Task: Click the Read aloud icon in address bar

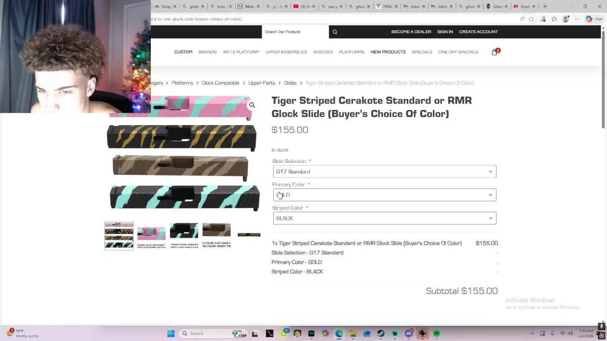Action: [x=522, y=19]
